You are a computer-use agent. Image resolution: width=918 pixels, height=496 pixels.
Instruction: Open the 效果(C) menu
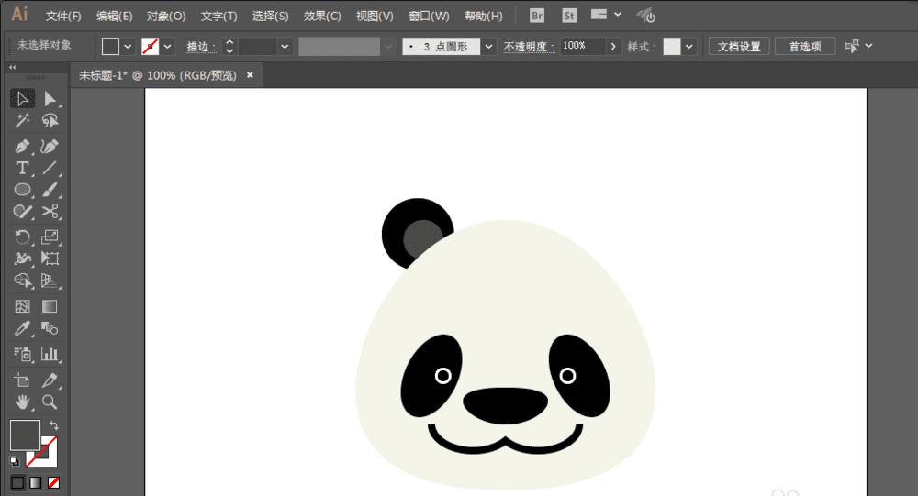[x=322, y=16]
